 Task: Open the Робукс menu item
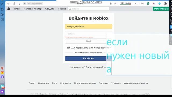point(62,9)
